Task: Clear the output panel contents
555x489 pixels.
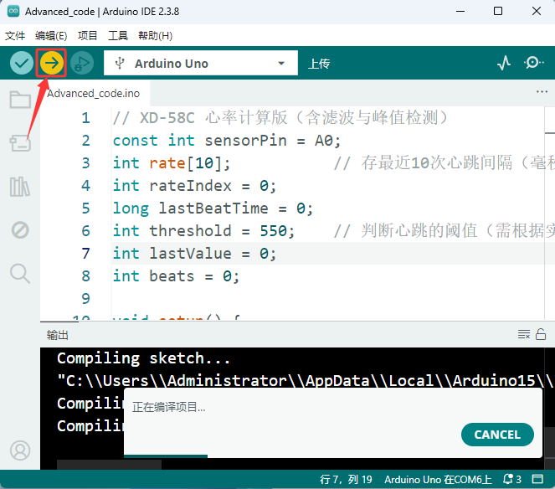Action: [x=523, y=334]
